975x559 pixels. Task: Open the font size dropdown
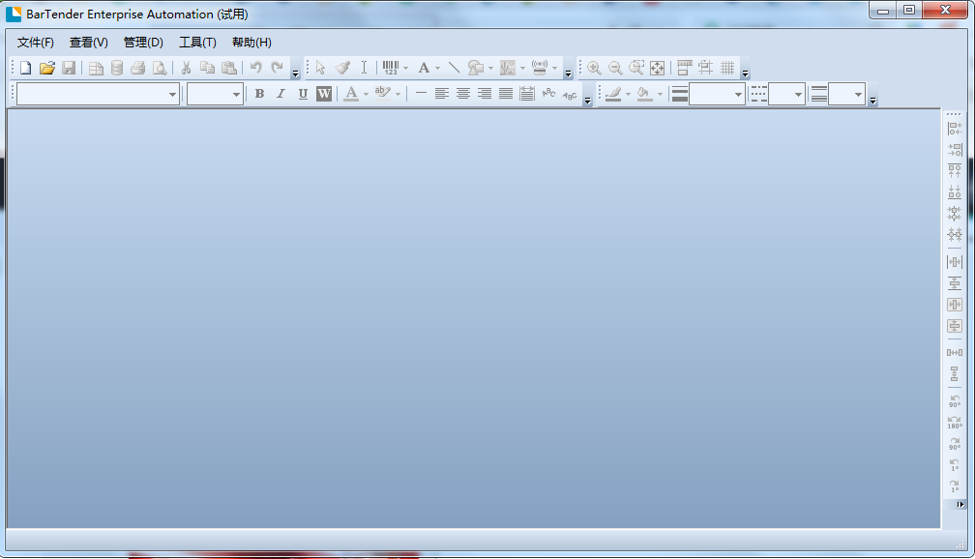[236, 95]
